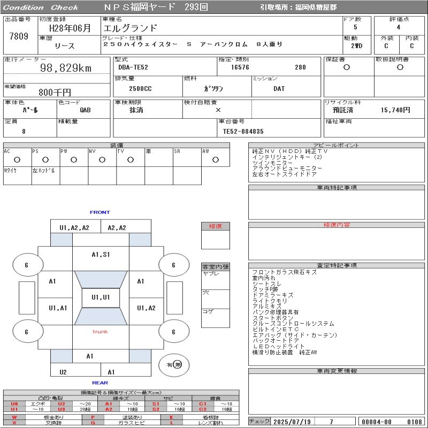The width and height of the screenshot is (428, 428).
Task: Toggle the AW alloy wheel circle mark
Action: pyautogui.click(x=215, y=159)
